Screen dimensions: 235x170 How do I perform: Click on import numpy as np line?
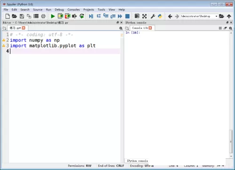[35, 40]
